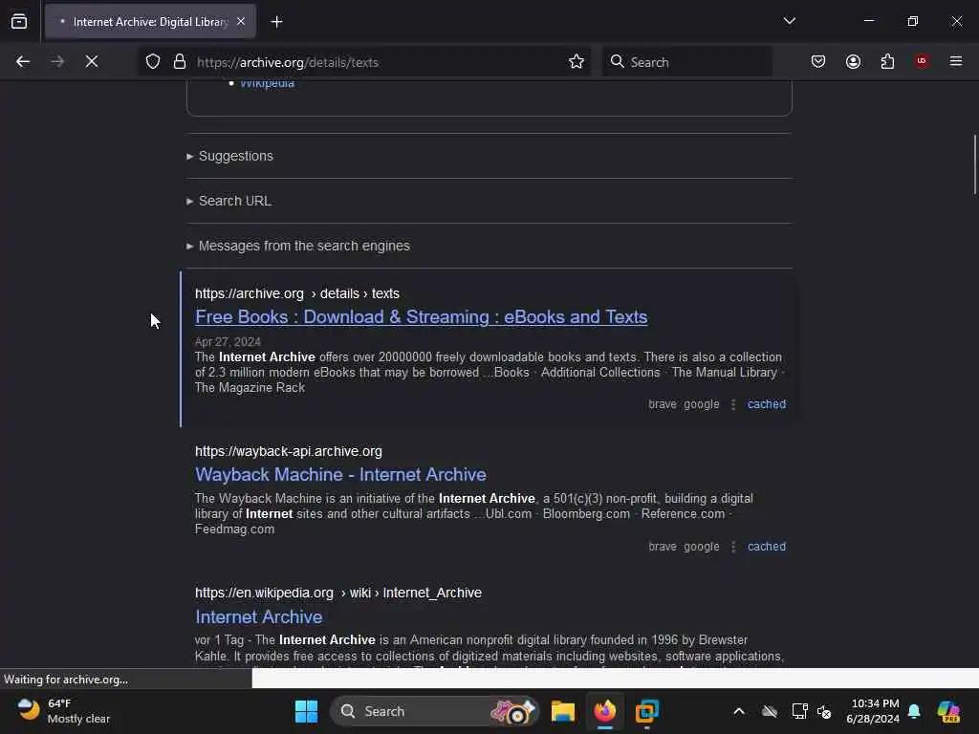
Task: Click the Windows taskbar Search box
Action: coord(435,711)
